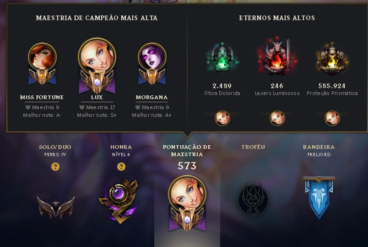Image resolution: width=368 pixels, height=247 pixels.
Task: Click the small Lux portrait under Lasers Luminosos
Action: pyautogui.click(x=277, y=118)
